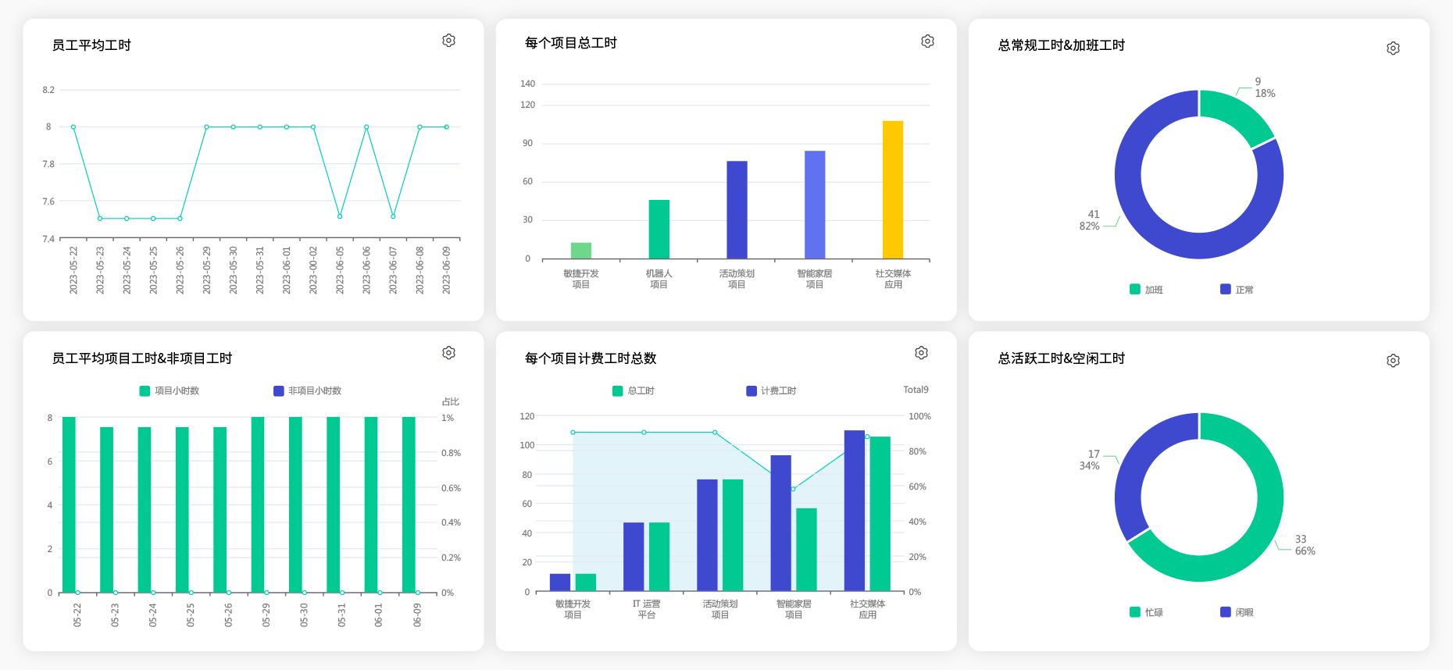Open settings gear for 每个项目总工时 chart
Image resolution: width=1453 pixels, height=670 pixels.
[x=927, y=41]
